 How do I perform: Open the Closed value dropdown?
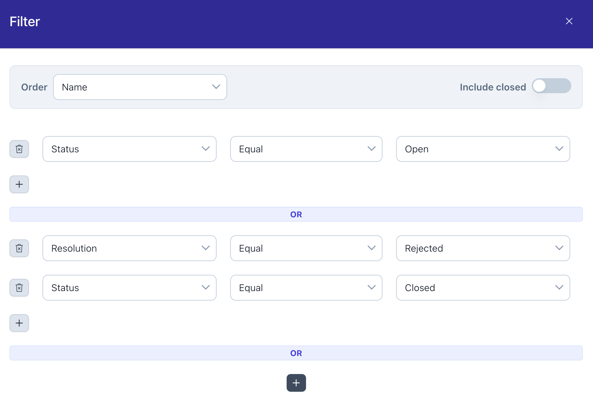point(483,288)
